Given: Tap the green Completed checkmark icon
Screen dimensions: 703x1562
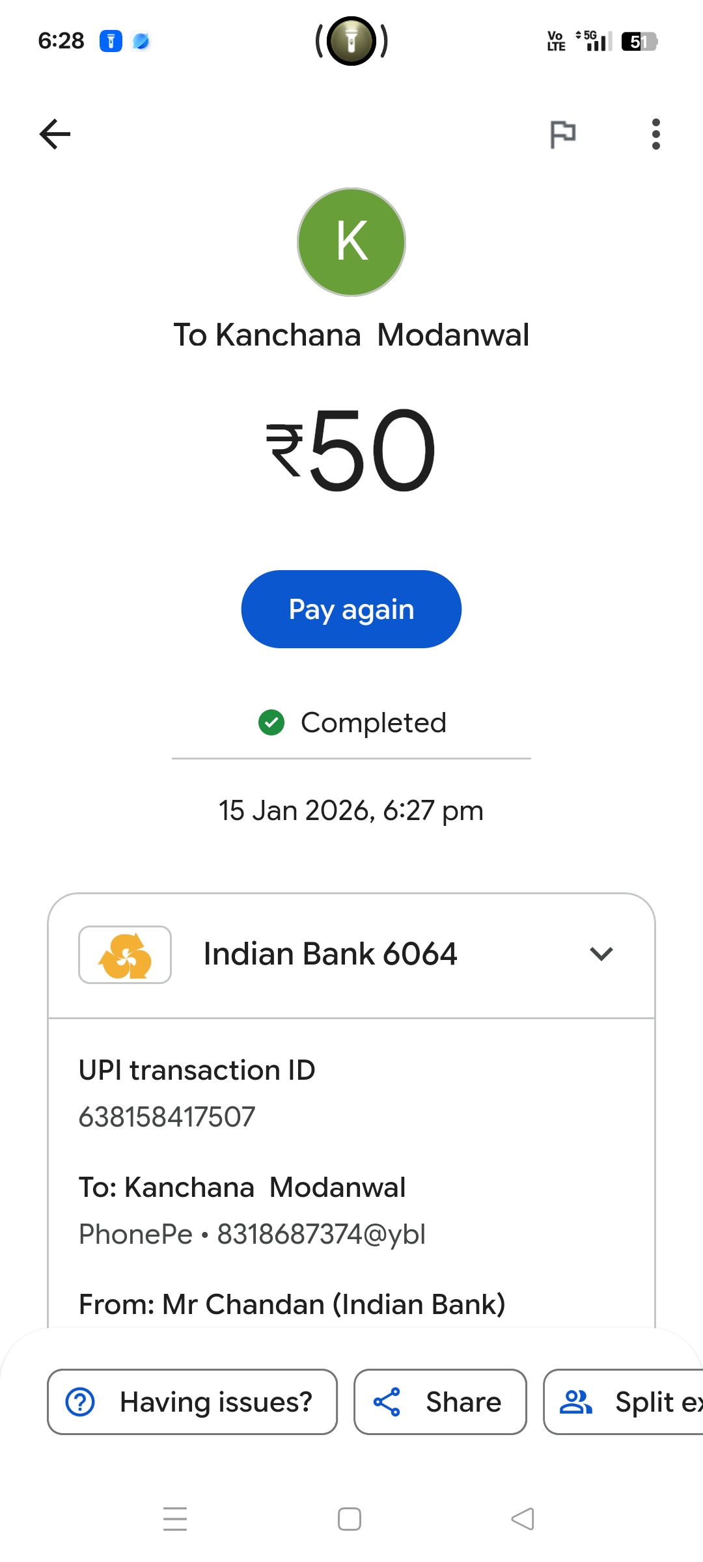Looking at the screenshot, I should point(271,722).
